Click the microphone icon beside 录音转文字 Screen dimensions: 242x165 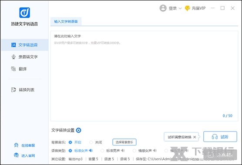point(13,57)
